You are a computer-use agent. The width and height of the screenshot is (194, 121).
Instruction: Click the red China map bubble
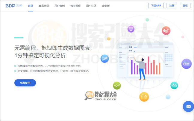click(166, 30)
